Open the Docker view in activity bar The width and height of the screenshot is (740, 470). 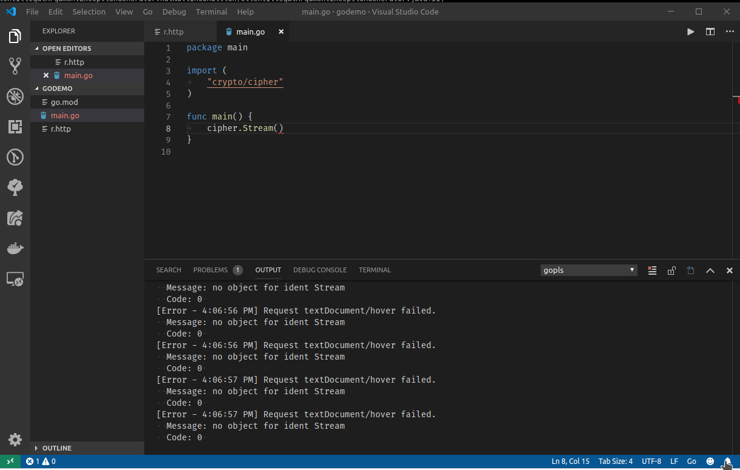pos(15,247)
